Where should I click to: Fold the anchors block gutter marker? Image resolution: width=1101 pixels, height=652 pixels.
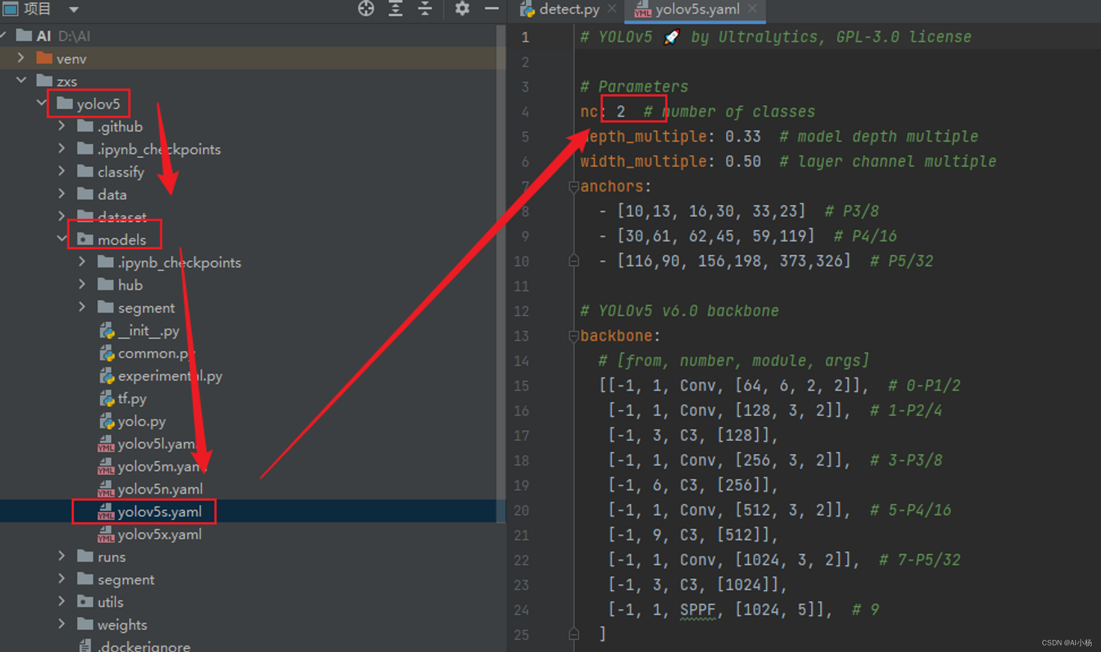(574, 187)
